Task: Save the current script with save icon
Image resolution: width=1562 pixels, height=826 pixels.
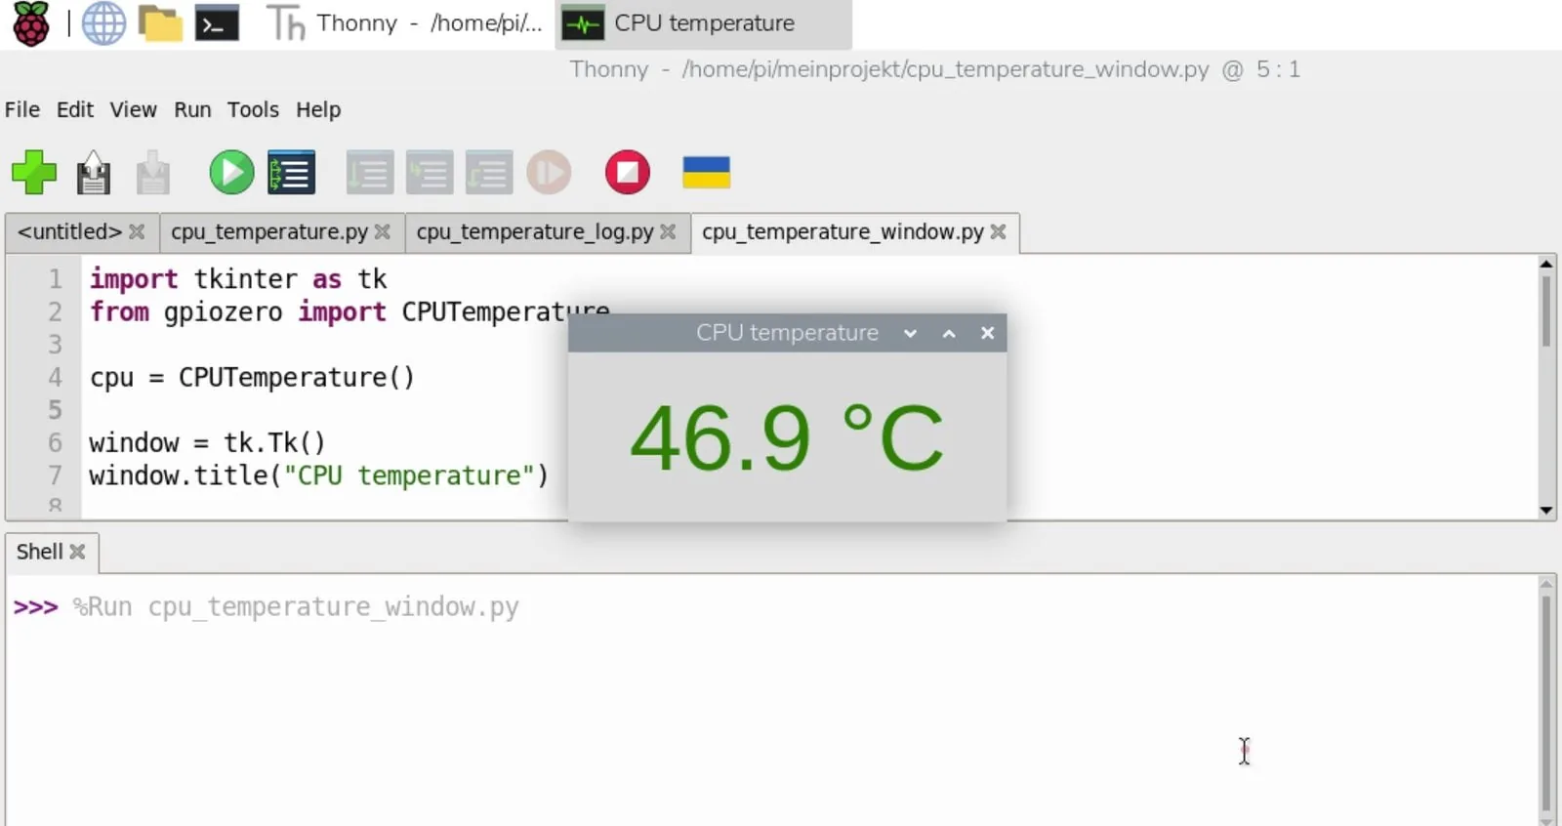Action: coord(152,173)
